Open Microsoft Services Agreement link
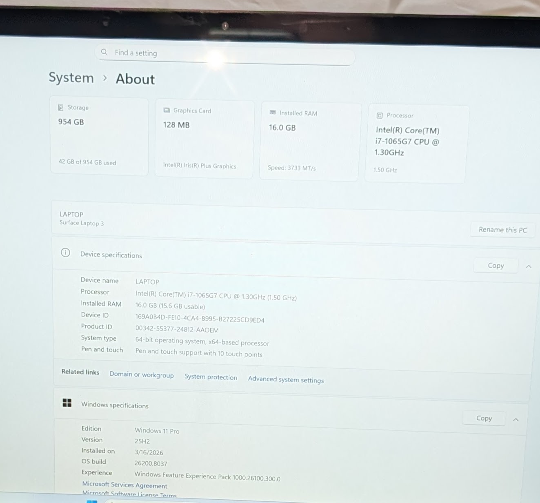 [125, 485]
